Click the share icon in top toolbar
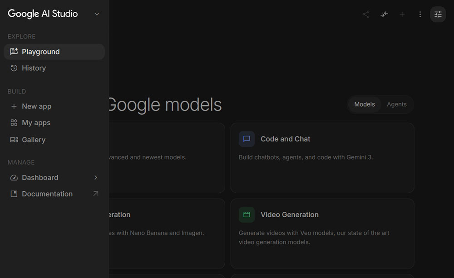The height and width of the screenshot is (278, 454). coord(366,14)
